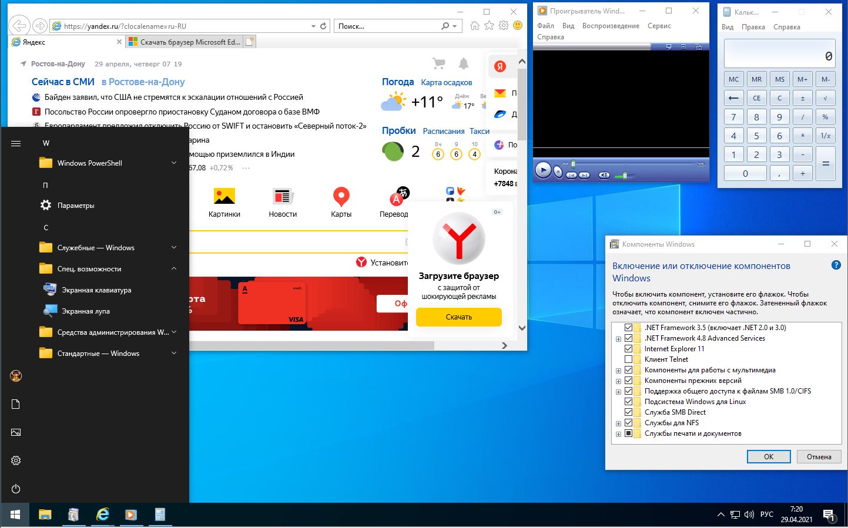Toggle Служба SMB Direct checkbox
The width and height of the screenshot is (848, 528).
[628, 412]
